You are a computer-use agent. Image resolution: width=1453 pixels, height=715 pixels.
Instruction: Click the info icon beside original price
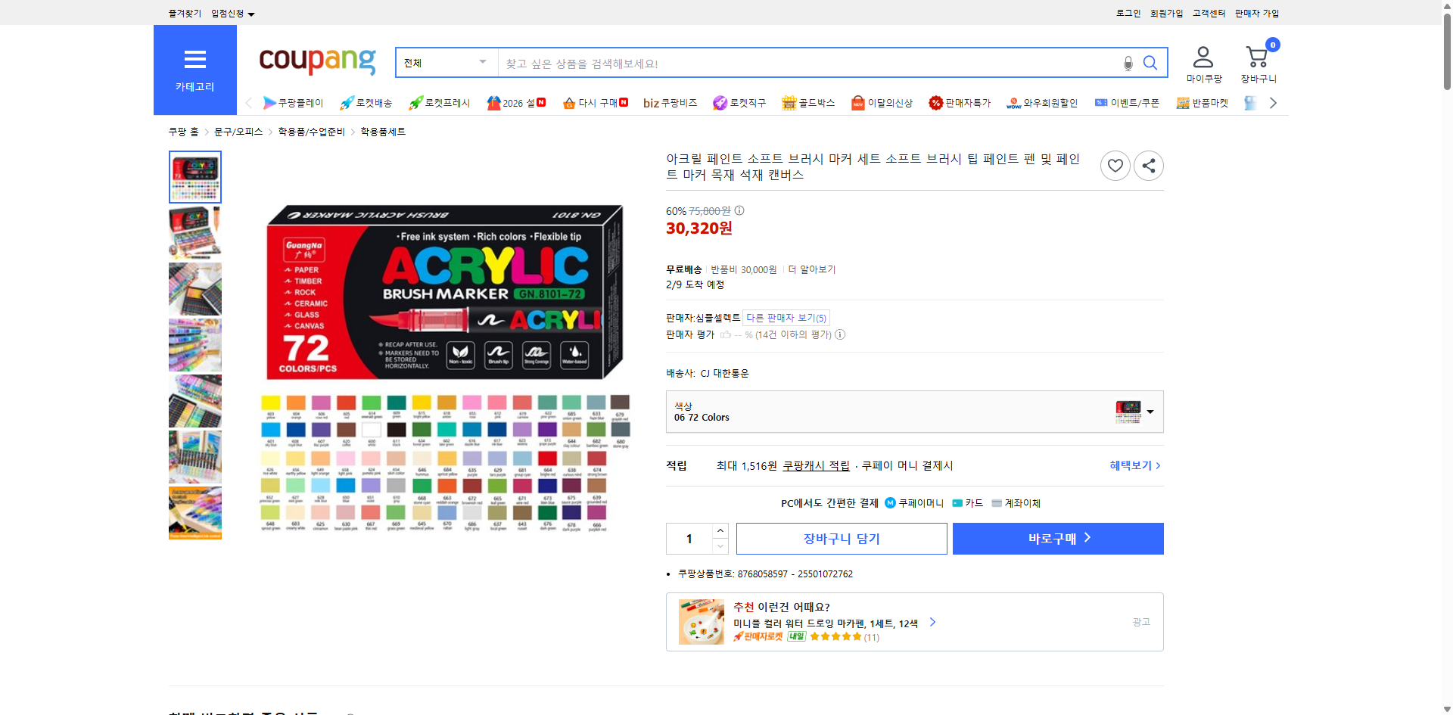739,211
